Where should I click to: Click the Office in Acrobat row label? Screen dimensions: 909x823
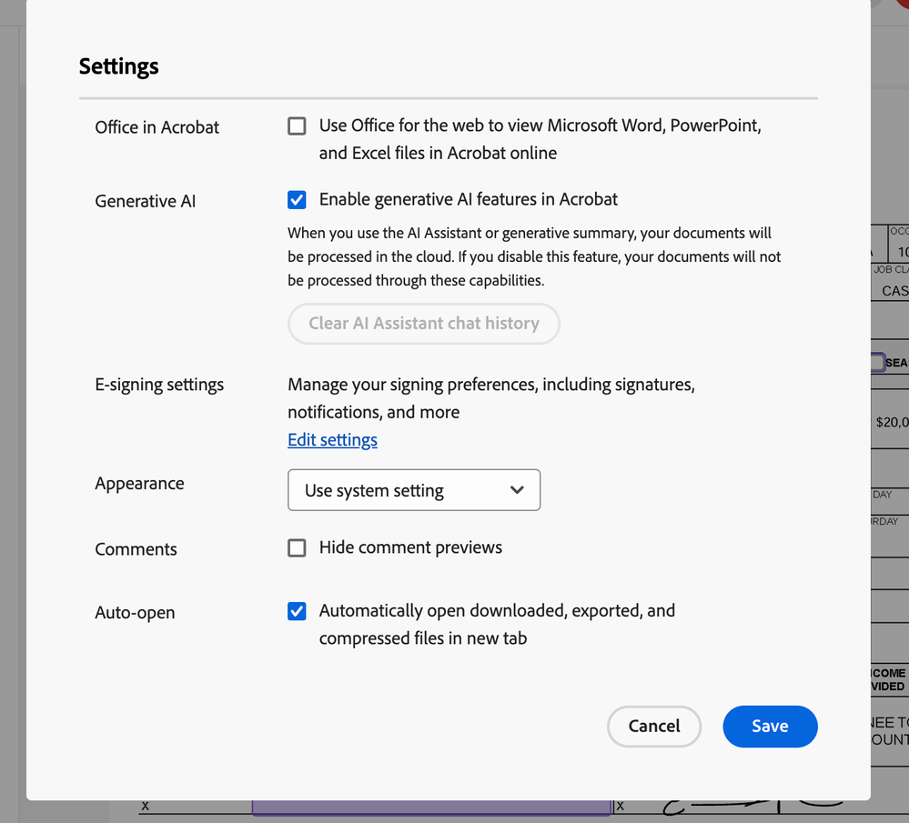coord(157,127)
